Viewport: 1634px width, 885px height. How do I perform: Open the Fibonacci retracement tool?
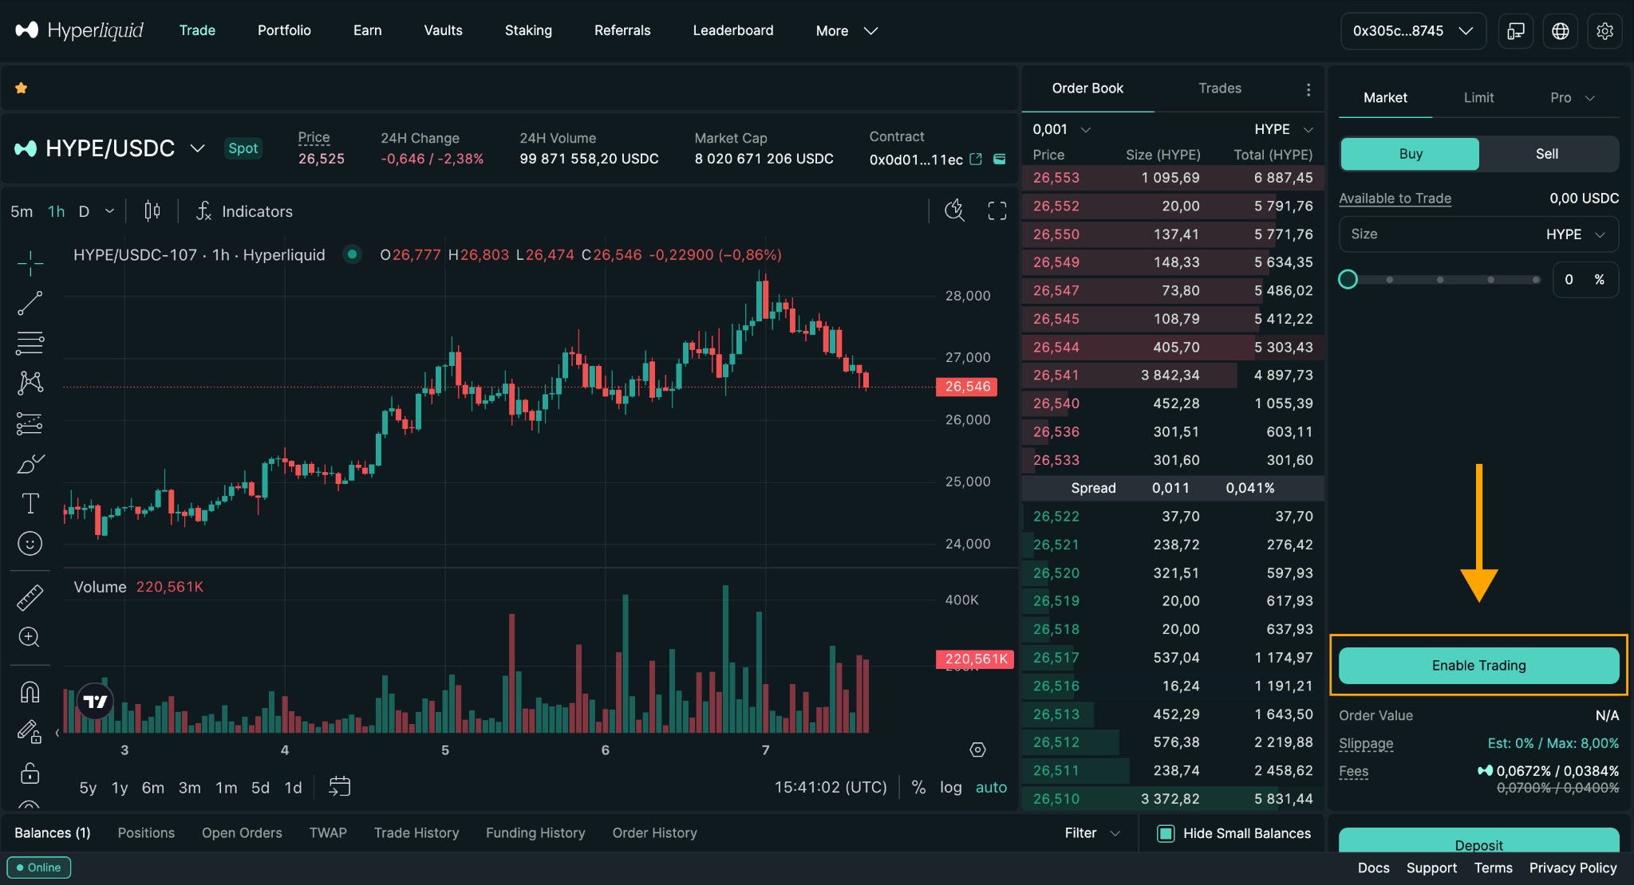coord(30,343)
